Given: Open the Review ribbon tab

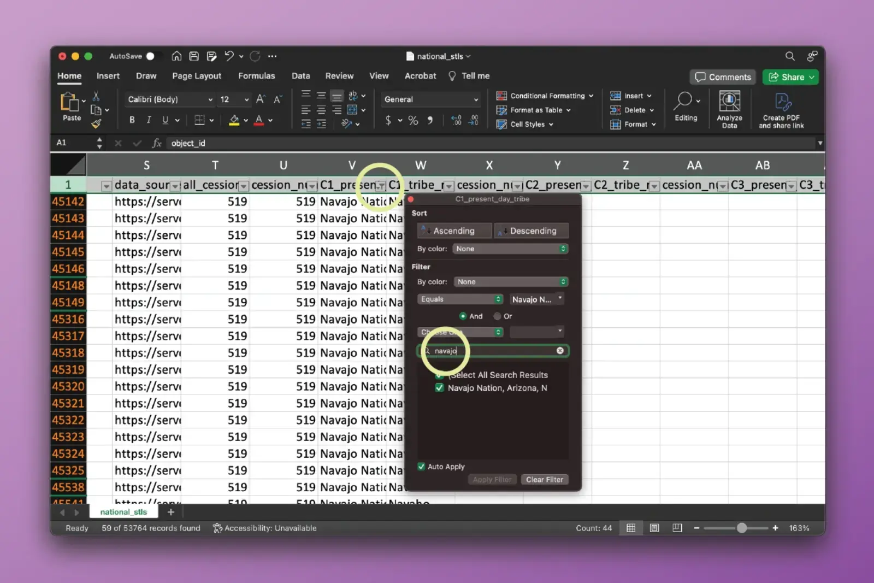Looking at the screenshot, I should [x=339, y=76].
